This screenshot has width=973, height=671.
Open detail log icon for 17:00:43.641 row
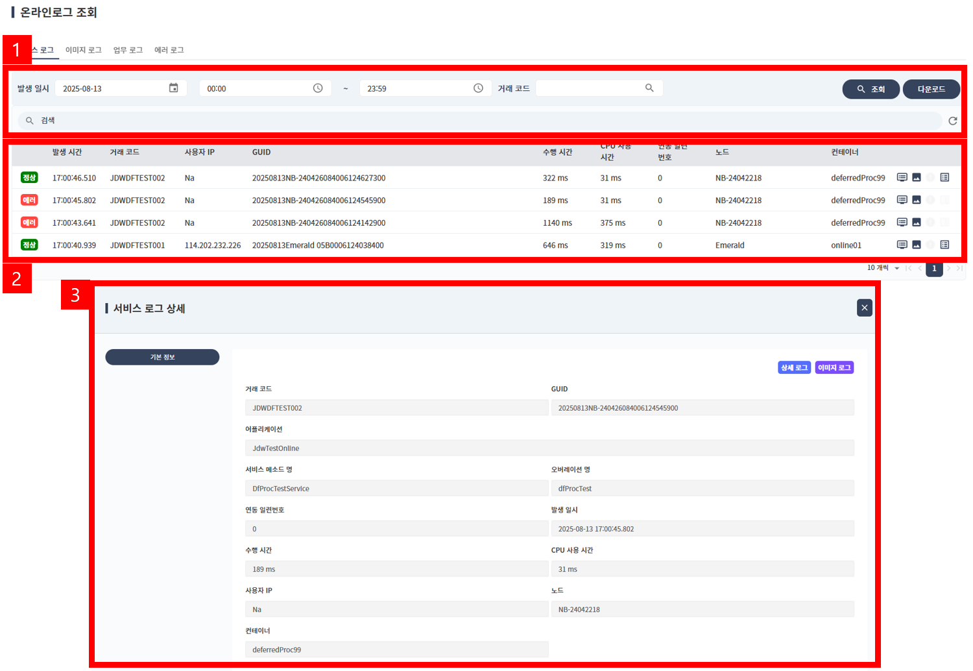902,223
